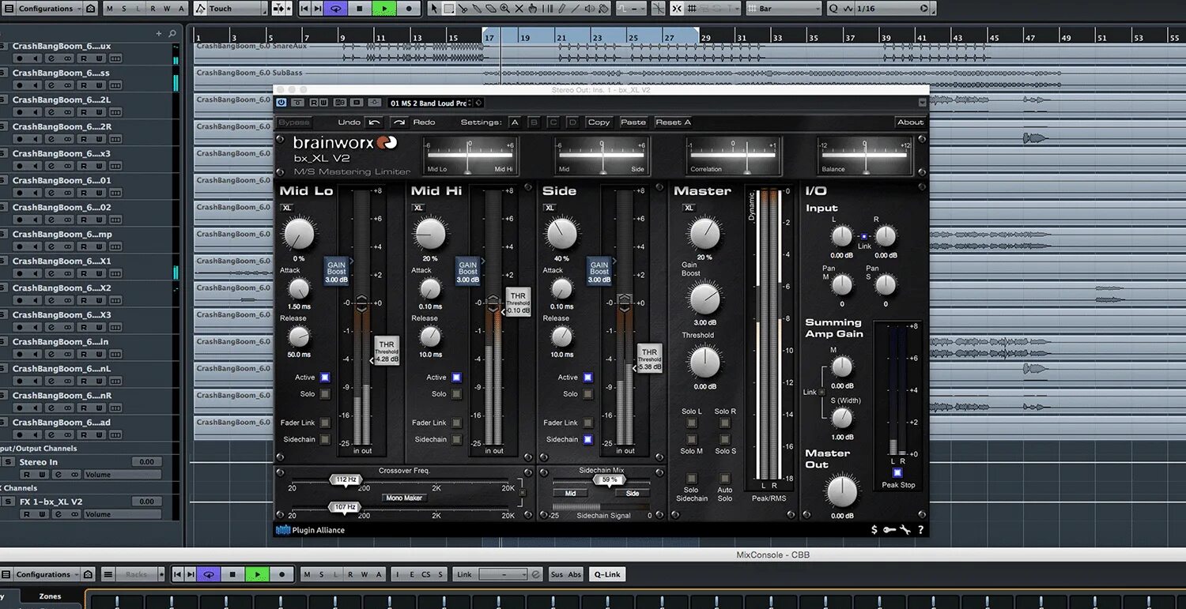Click the 59% Sidechain Mix slider handle
The height and width of the screenshot is (609, 1186).
[609, 479]
